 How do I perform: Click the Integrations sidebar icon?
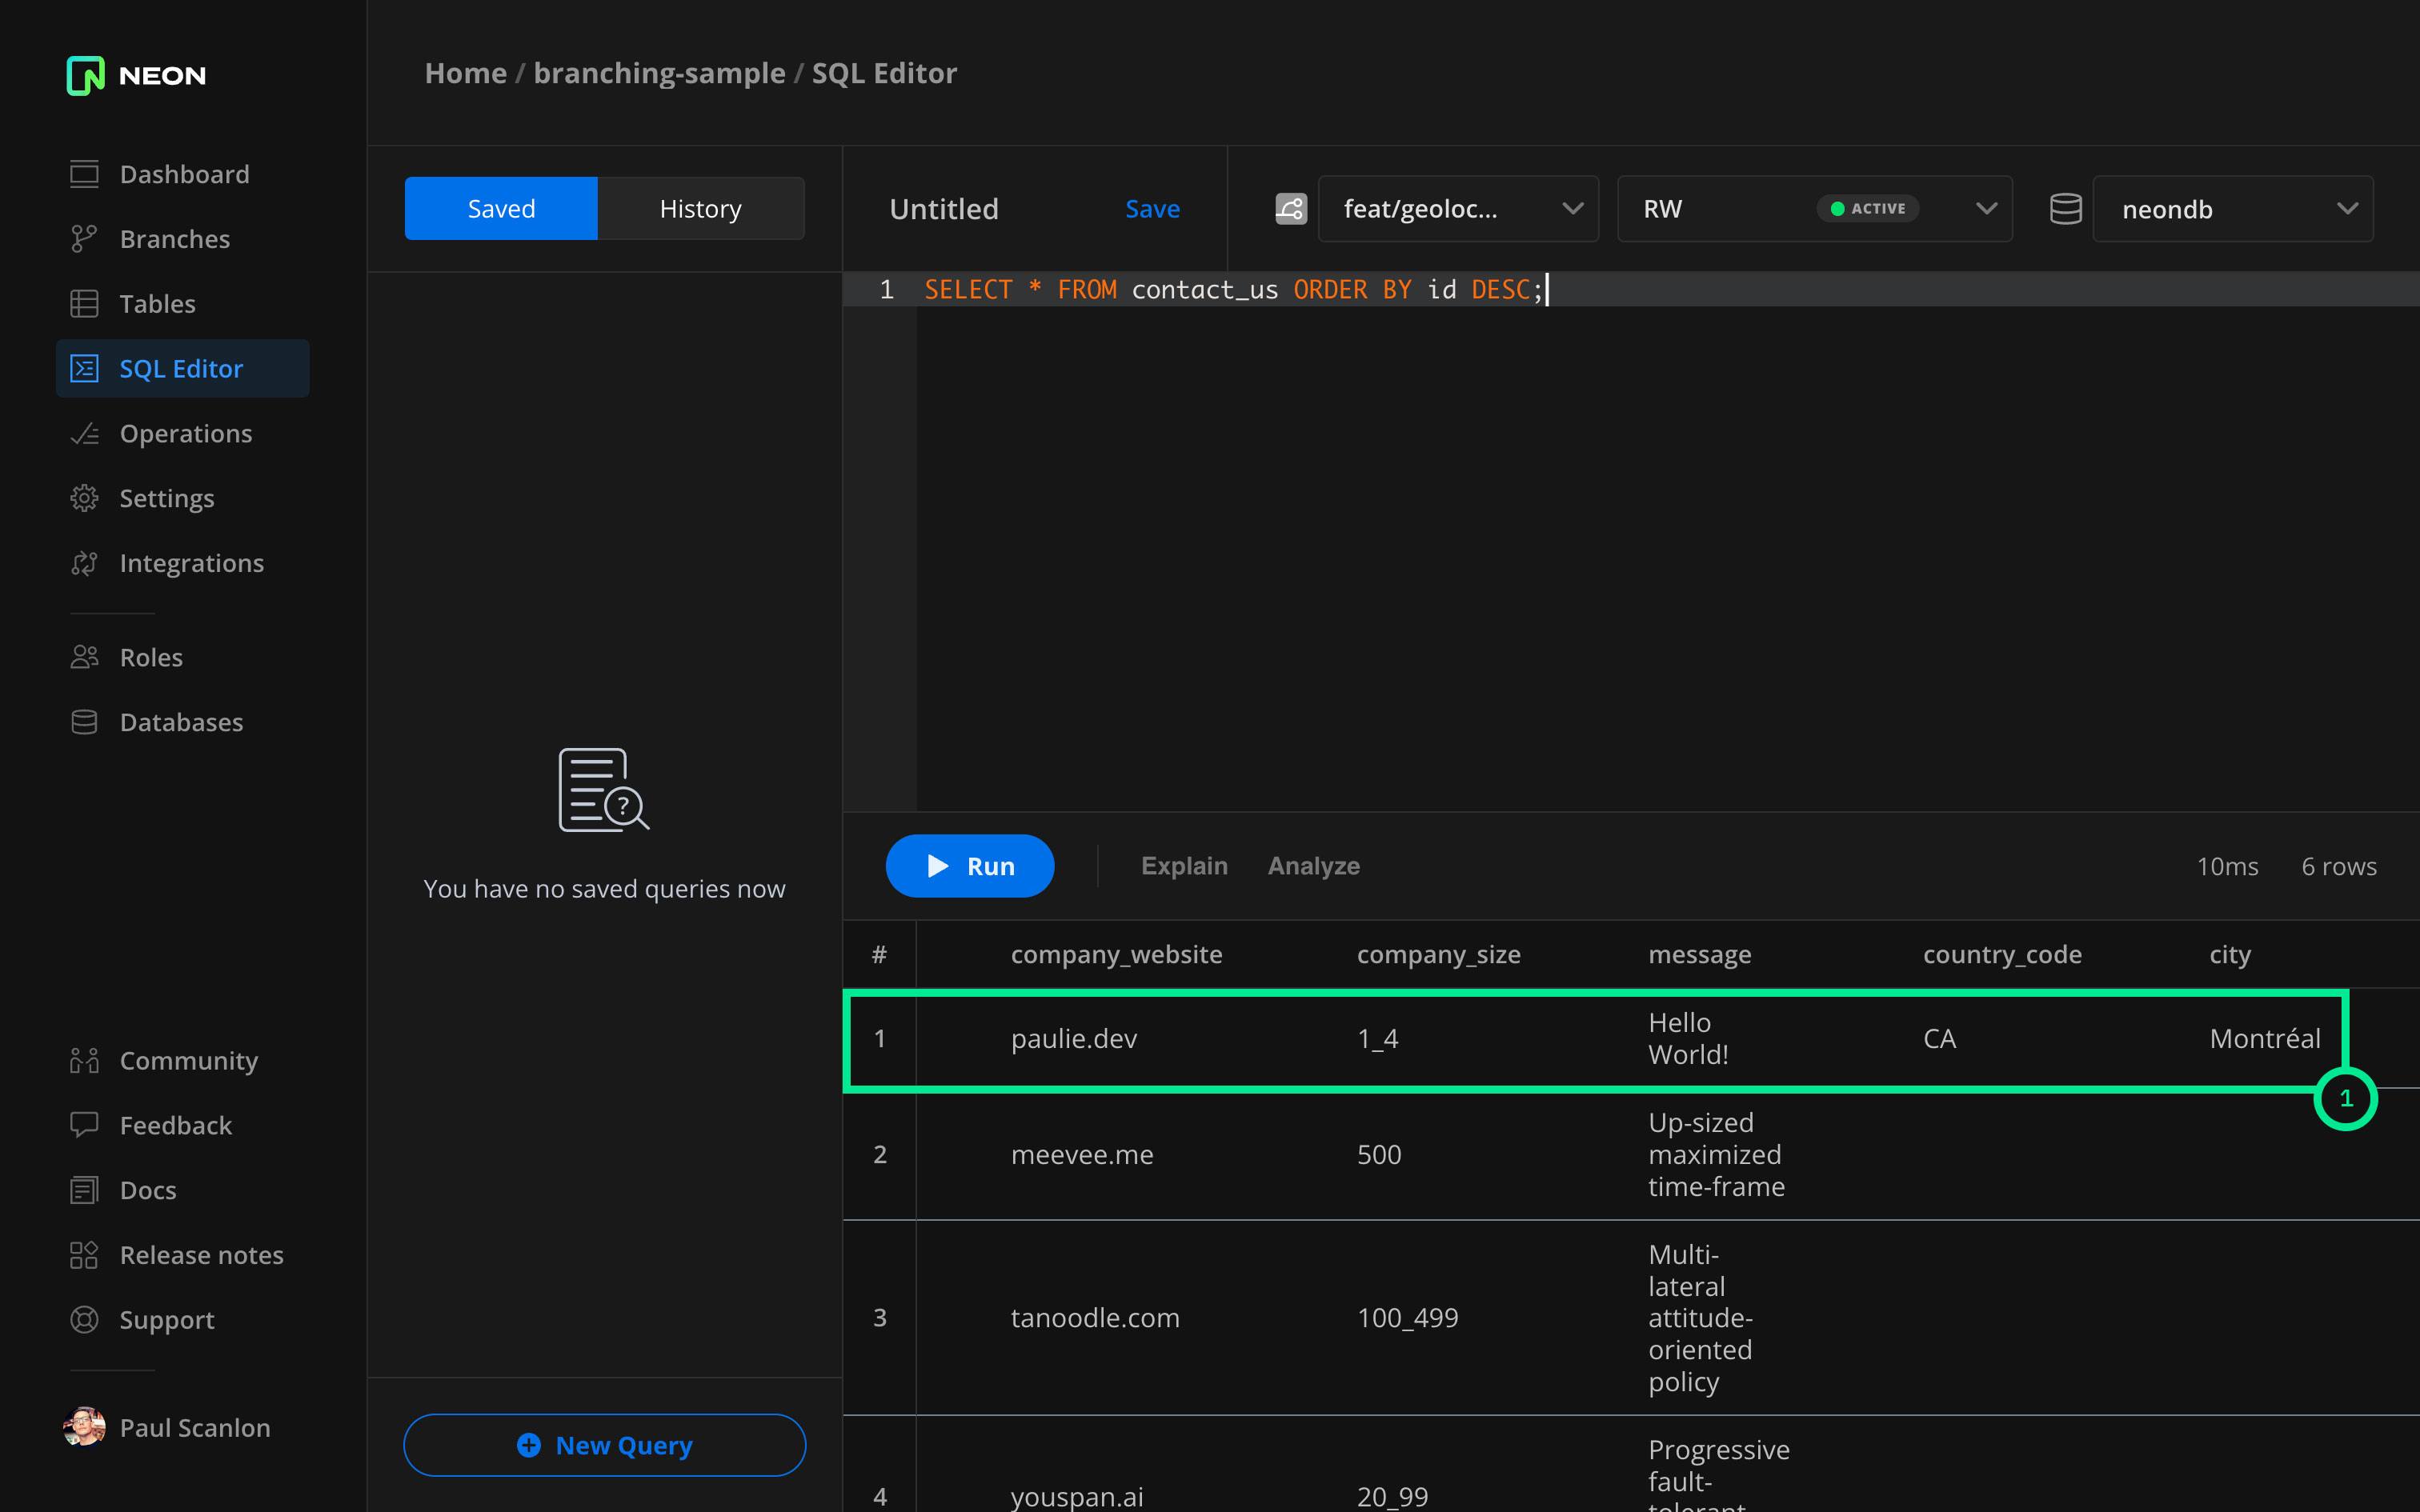[84, 563]
